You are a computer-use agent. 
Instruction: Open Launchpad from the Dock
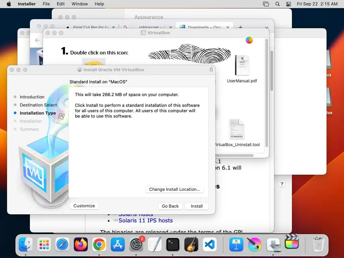tap(44, 245)
